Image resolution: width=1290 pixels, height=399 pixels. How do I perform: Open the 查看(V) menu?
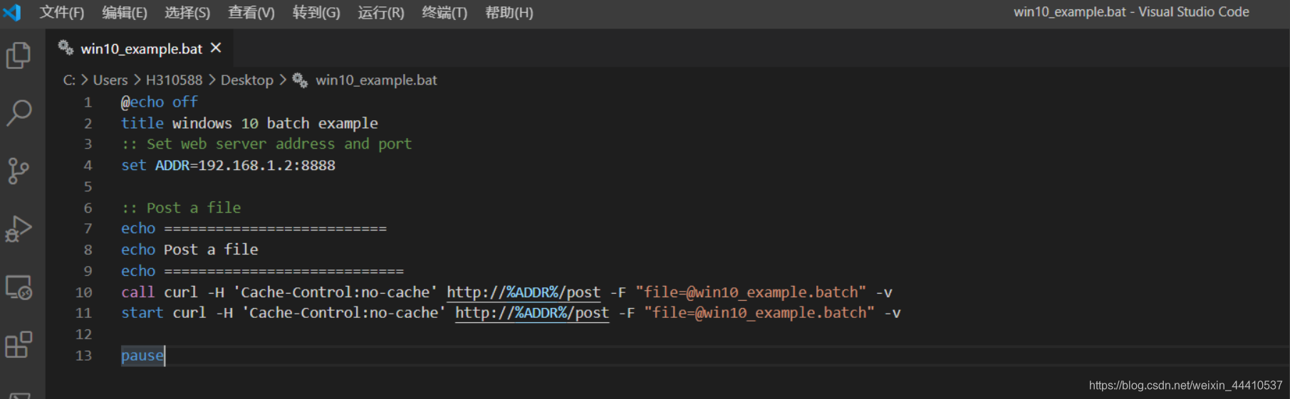251,13
